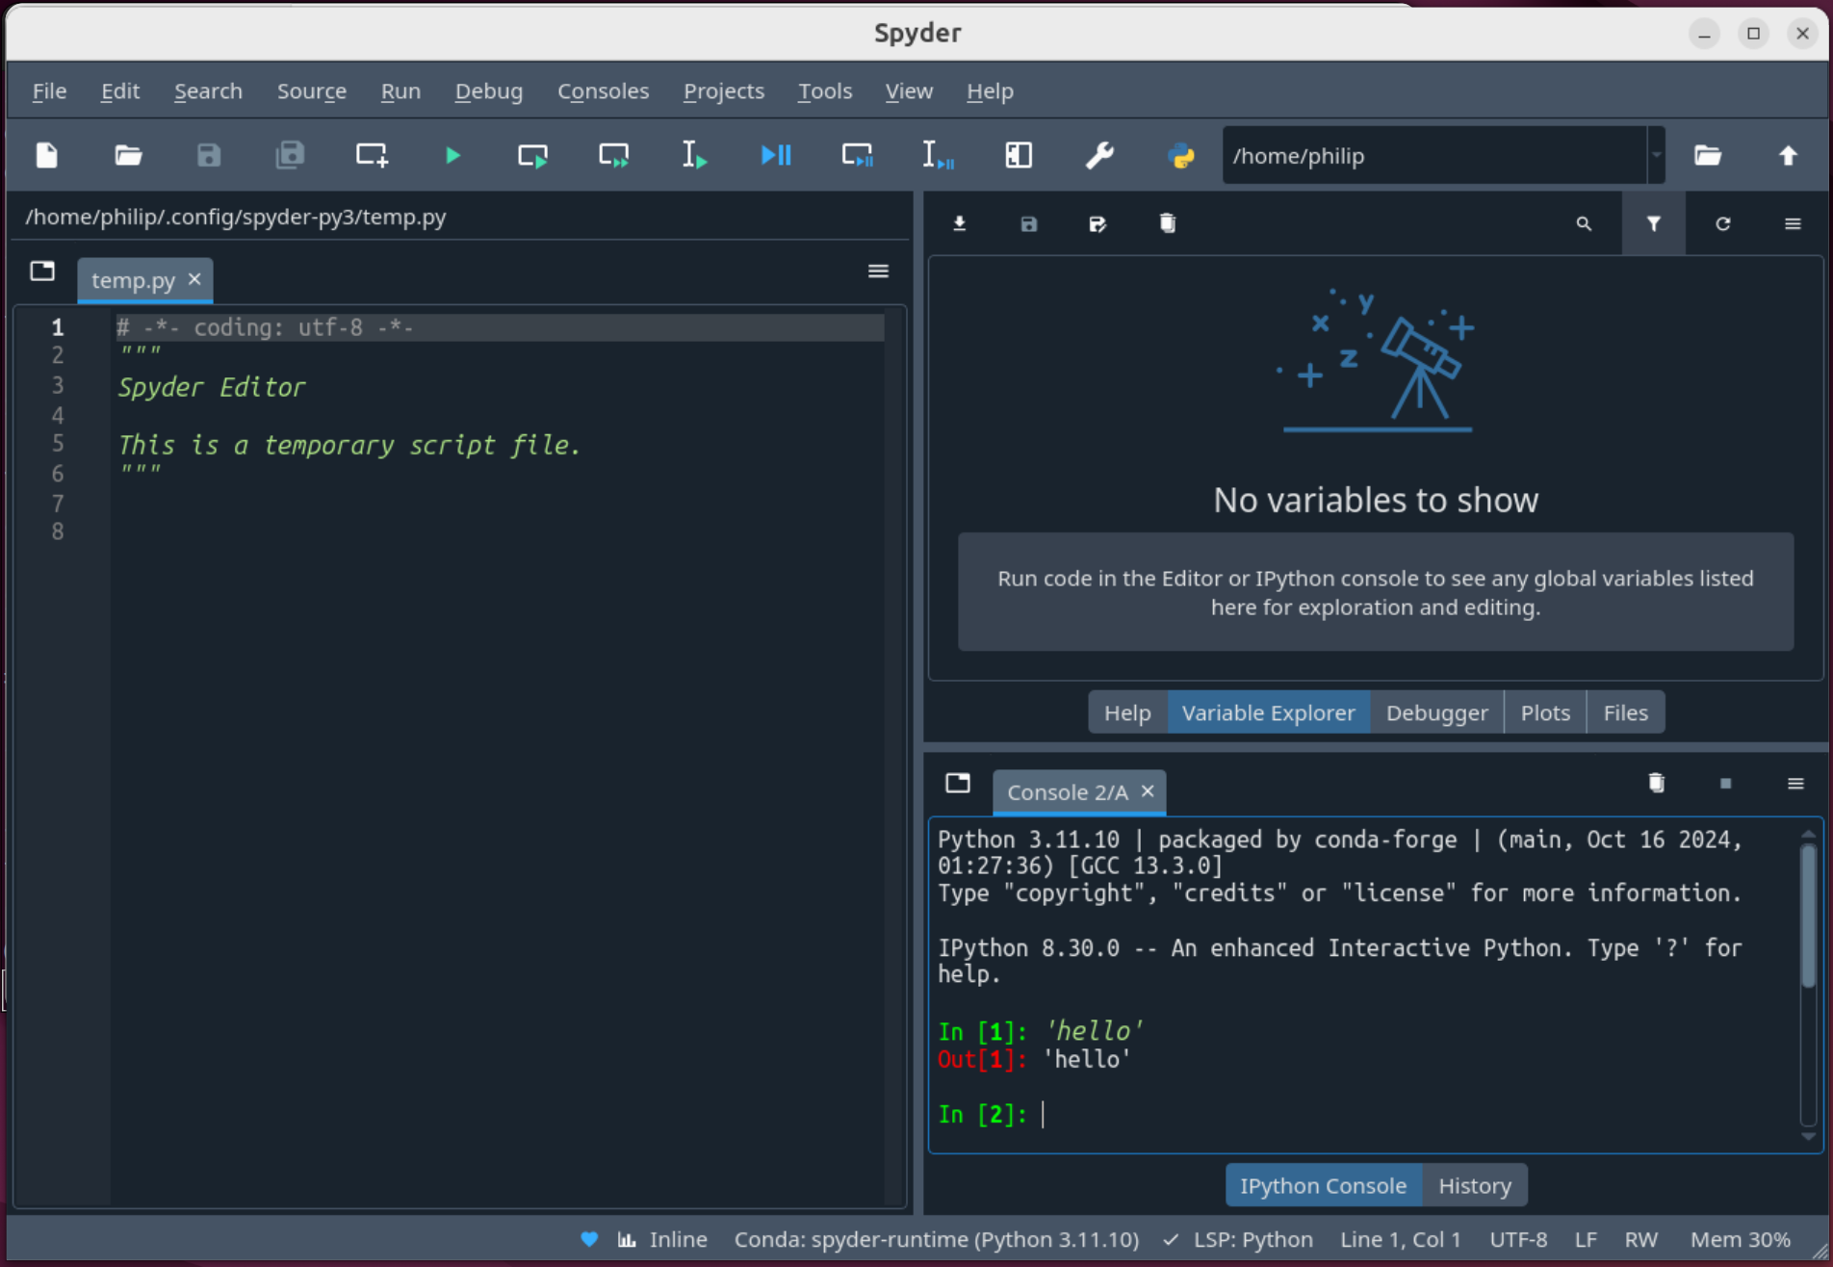The image size is (1833, 1267).
Task: Open the File menu
Action: (49, 90)
